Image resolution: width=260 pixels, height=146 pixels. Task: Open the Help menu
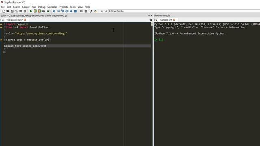point(87,7)
